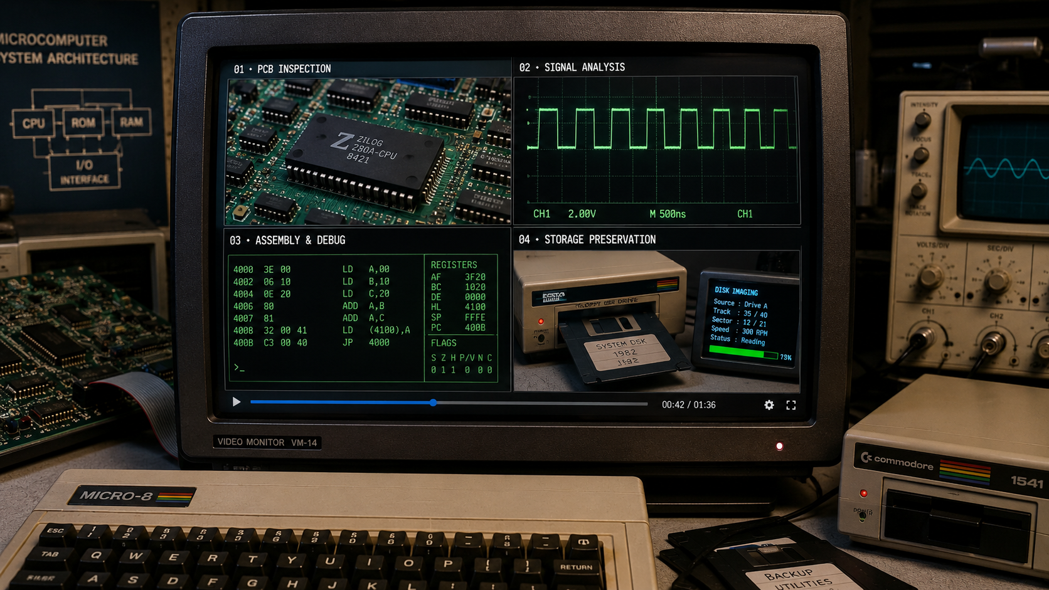Select the 01 PCB INSPECTION heading
This screenshot has width=1049, height=590.
(x=282, y=69)
